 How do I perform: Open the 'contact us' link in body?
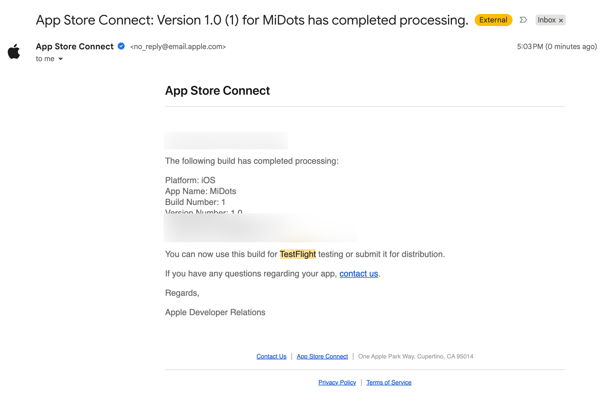tap(359, 273)
